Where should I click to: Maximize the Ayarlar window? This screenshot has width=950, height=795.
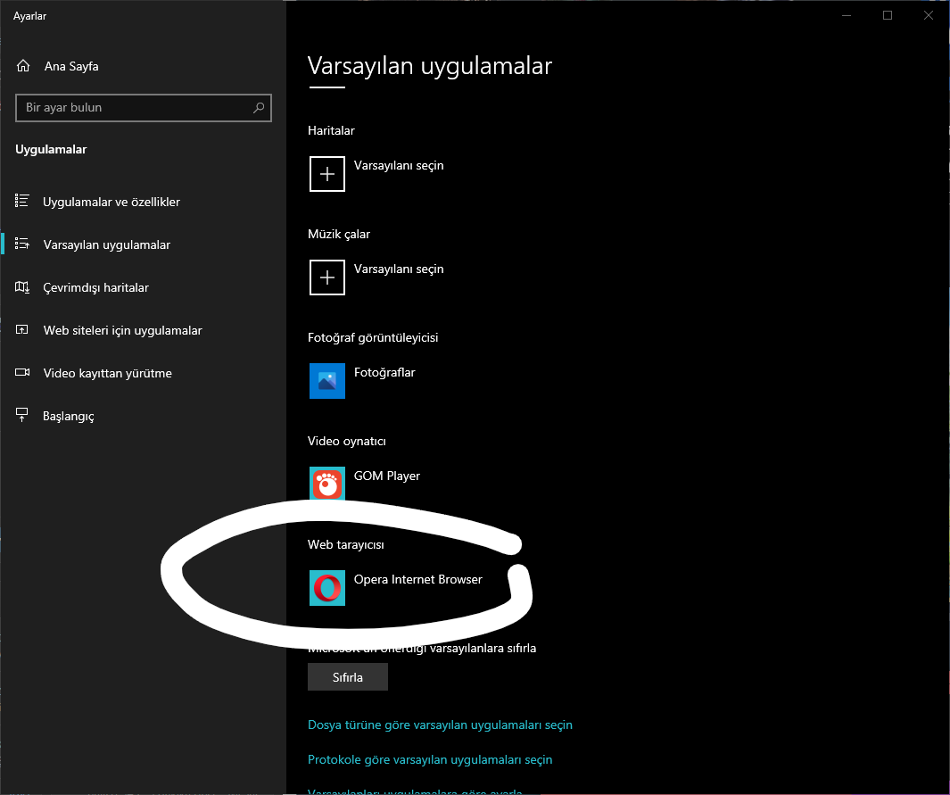(888, 15)
